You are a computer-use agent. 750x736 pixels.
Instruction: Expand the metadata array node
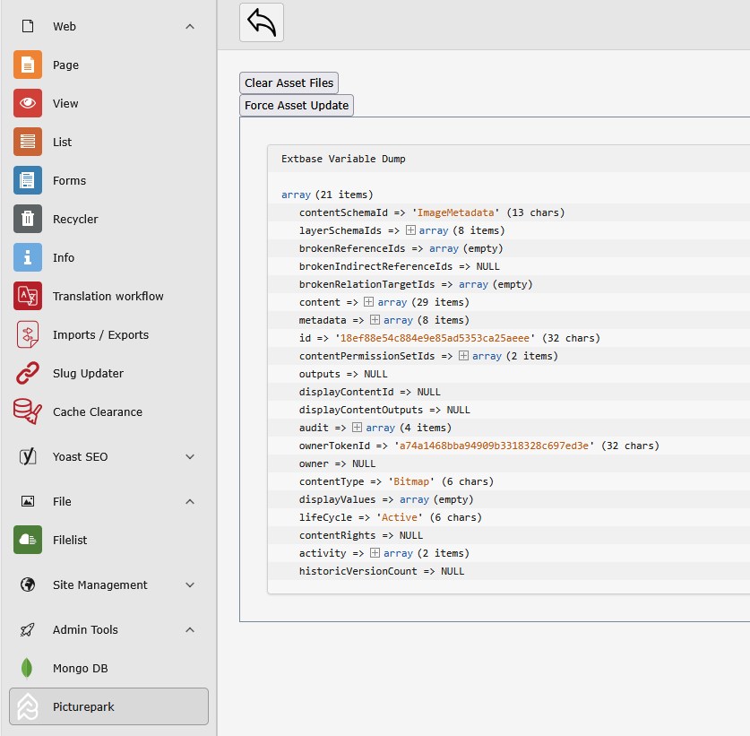point(375,320)
